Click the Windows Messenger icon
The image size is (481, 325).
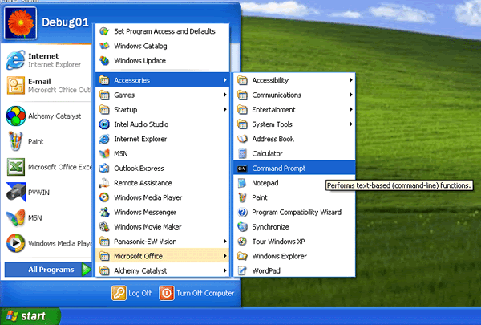coord(104,212)
